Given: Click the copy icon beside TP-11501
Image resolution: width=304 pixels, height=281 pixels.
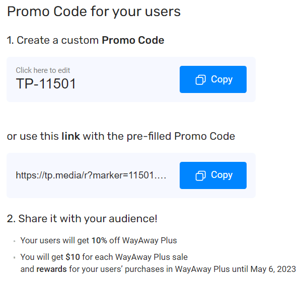Looking at the screenshot, I should [x=200, y=79].
